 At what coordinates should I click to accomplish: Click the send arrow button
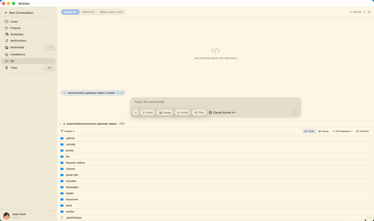click(295, 113)
